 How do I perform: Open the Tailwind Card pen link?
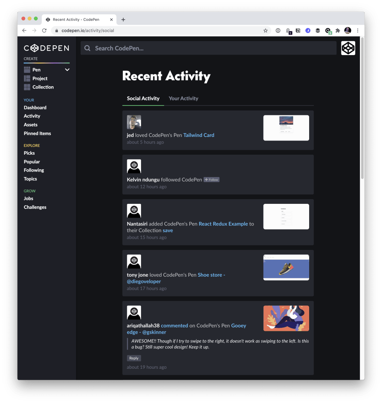[x=198, y=135]
